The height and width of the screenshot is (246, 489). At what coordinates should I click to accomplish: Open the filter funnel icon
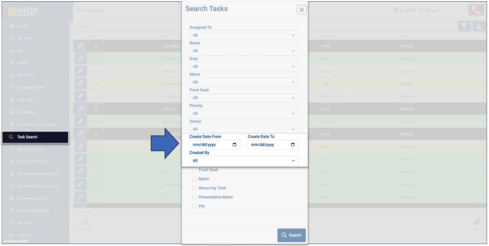464,26
